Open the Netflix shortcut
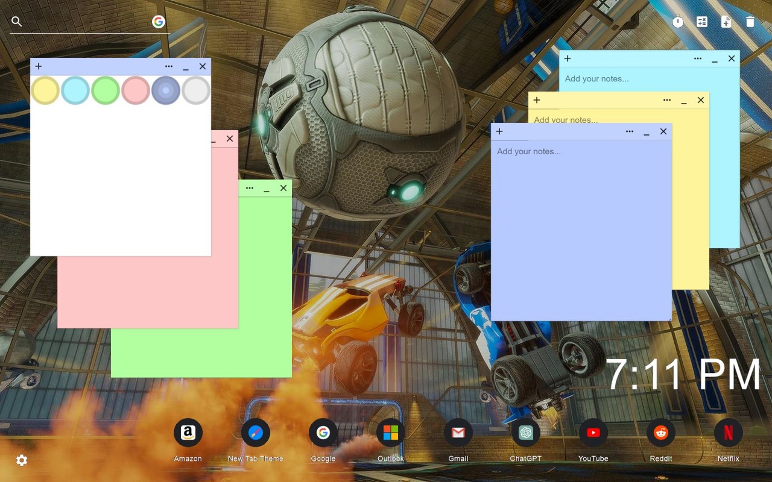Viewport: 772px width, 482px height. coord(729,433)
